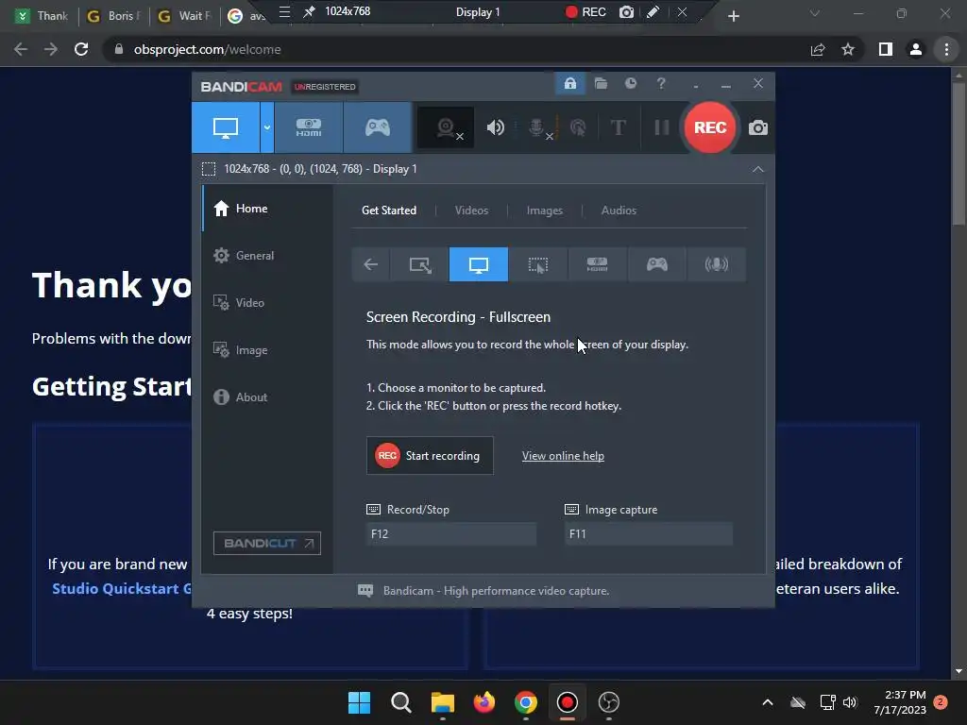The width and height of the screenshot is (967, 725).
Task: Click the status bar message icon
Action: tap(365, 591)
